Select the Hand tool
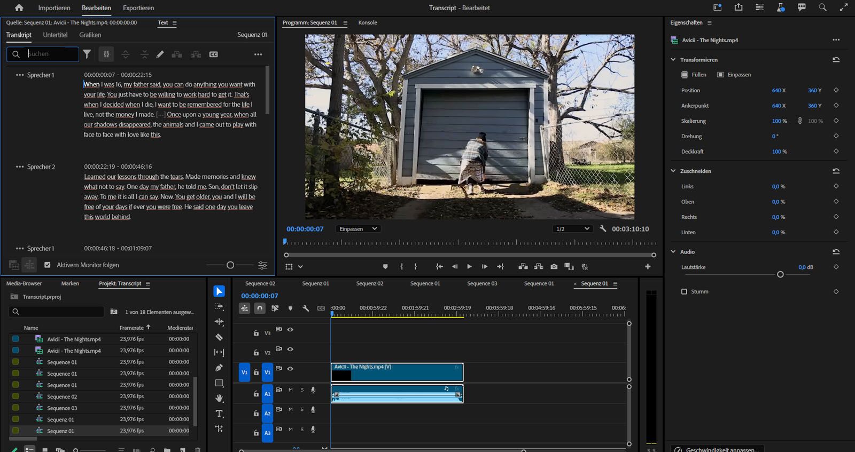 (219, 398)
